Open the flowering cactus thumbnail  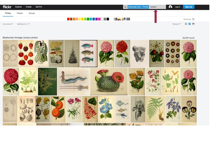[x=109, y=81]
